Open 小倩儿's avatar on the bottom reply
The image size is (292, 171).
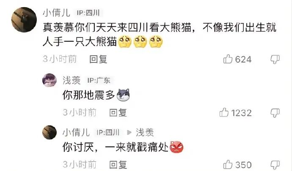pos(50,132)
